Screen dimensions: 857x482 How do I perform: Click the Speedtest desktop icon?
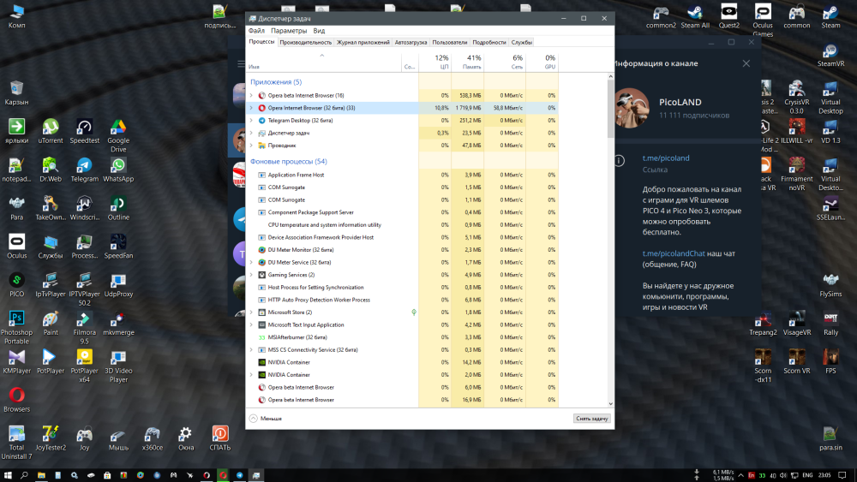point(84,128)
